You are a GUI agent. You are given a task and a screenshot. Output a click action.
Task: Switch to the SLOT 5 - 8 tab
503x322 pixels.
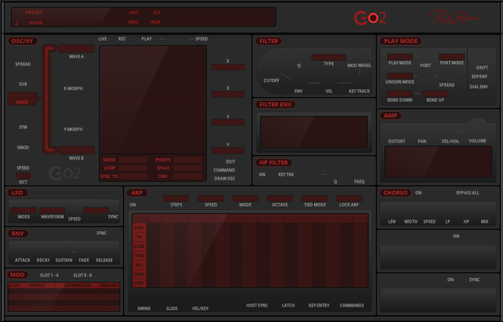[83, 275]
